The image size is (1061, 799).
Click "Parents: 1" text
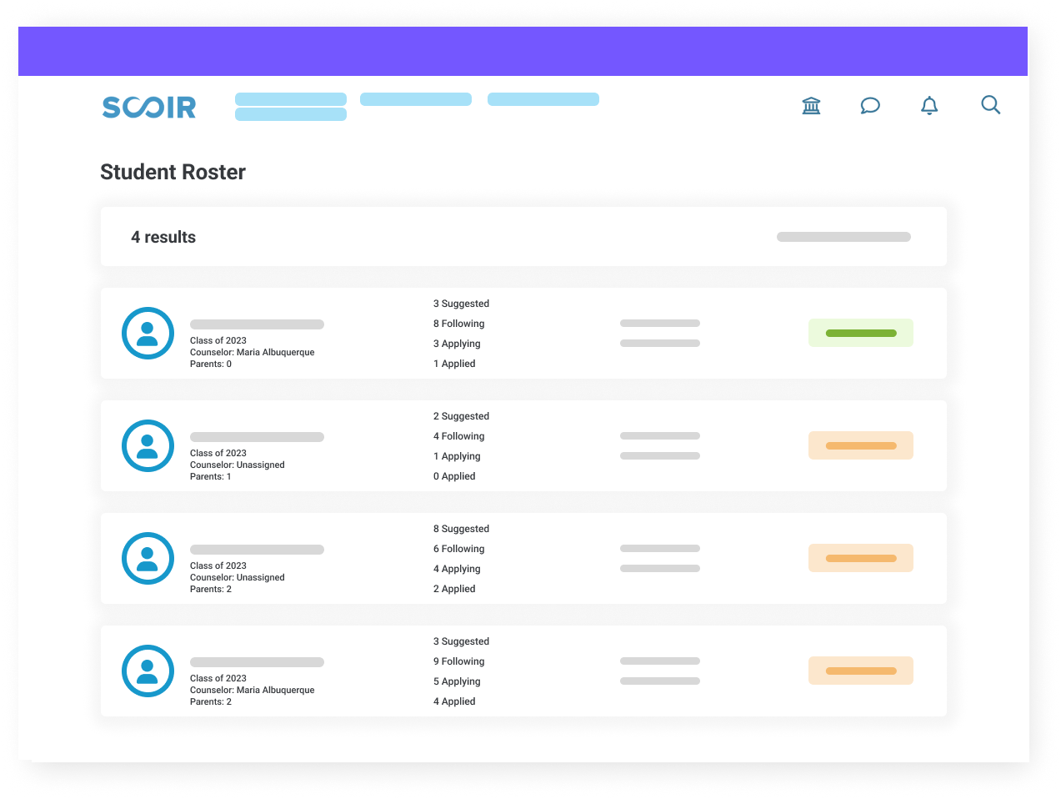click(211, 476)
